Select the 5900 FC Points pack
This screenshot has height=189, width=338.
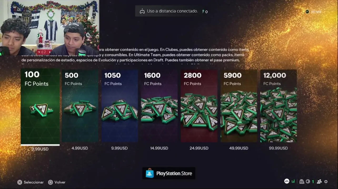239,106
